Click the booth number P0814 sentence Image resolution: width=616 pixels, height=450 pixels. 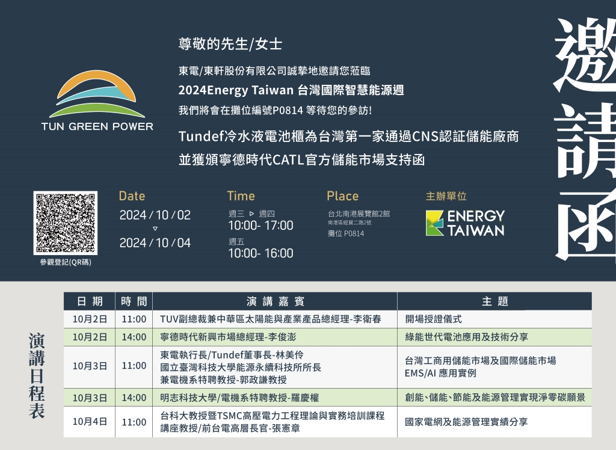[x=275, y=110]
